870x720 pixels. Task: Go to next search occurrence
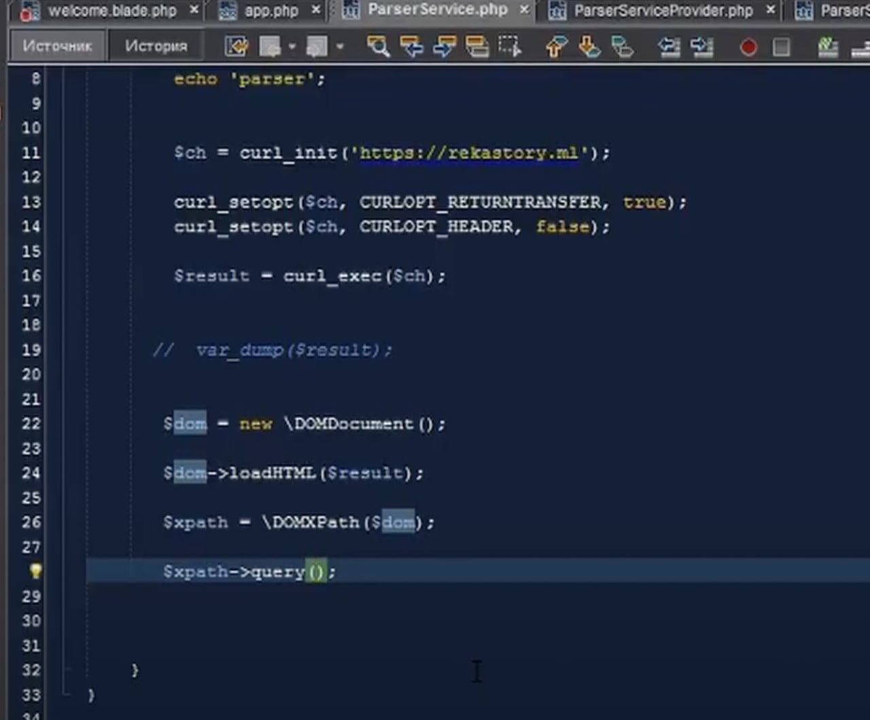[x=444, y=46]
